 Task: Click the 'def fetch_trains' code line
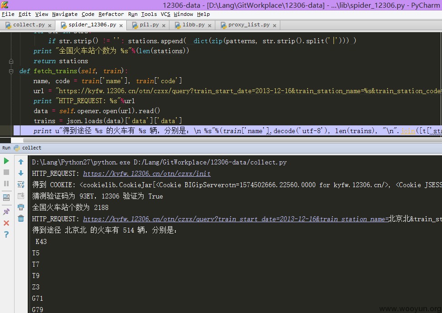point(74,71)
